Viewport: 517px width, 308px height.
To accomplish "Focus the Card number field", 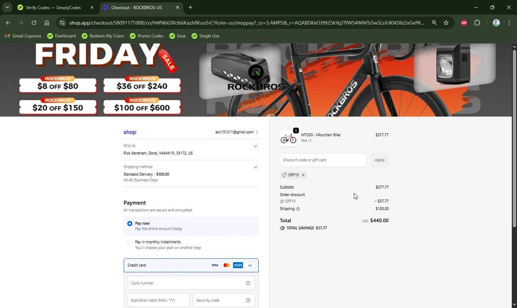I will coord(191,283).
